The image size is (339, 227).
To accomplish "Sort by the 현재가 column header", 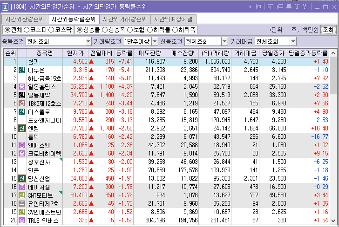I will (x=75, y=53).
